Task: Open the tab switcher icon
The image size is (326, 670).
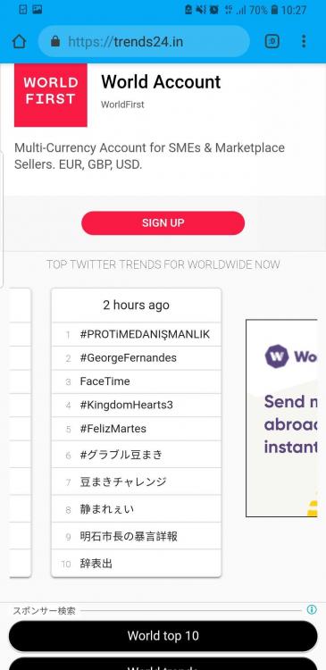Action: click(272, 41)
